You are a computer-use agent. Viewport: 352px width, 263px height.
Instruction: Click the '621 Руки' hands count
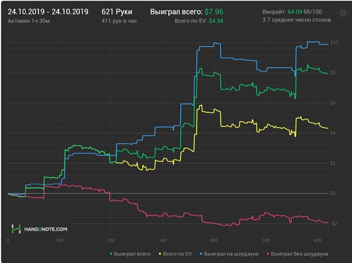pyautogui.click(x=117, y=12)
